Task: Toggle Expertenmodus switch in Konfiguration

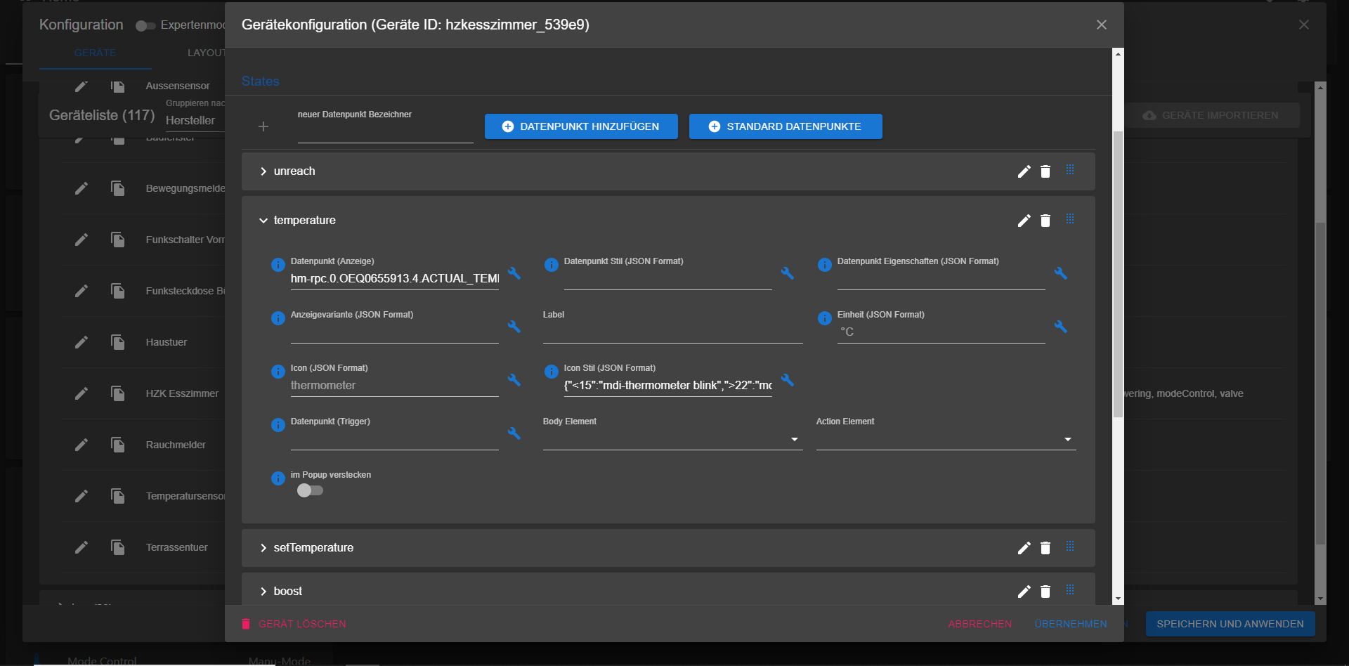Action: tap(145, 26)
